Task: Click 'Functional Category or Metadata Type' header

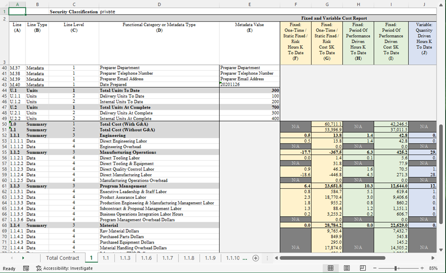Action: click(x=160, y=25)
